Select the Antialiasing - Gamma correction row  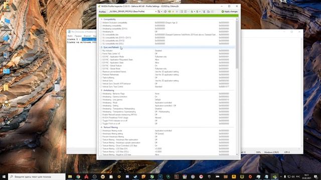(167, 96)
